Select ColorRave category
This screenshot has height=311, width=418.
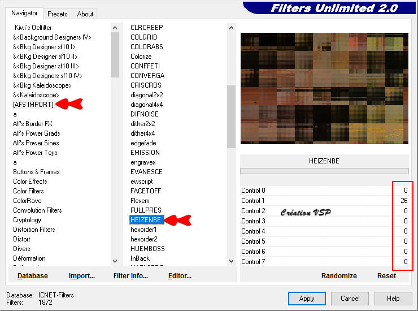click(27, 201)
